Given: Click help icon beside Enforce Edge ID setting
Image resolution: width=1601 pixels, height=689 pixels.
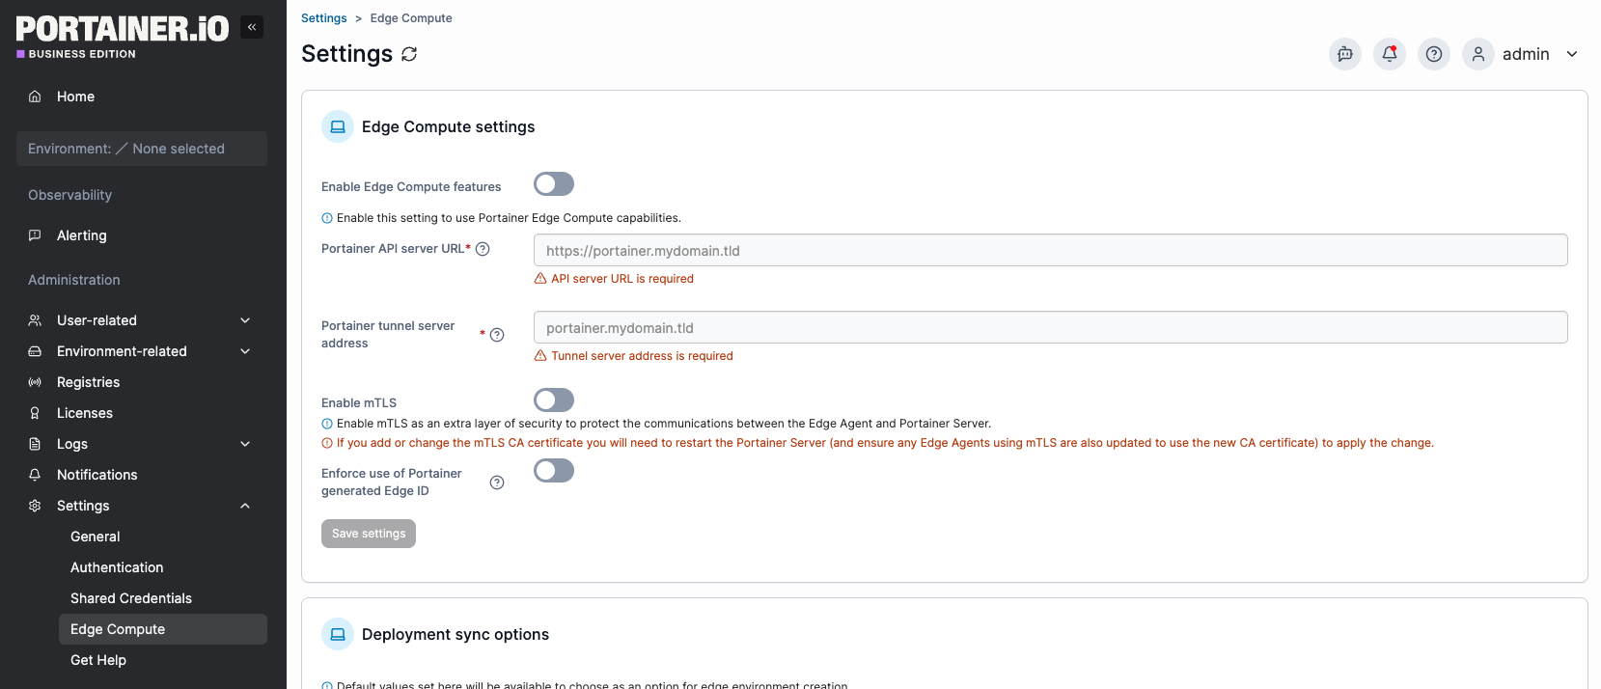Looking at the screenshot, I should click(x=497, y=482).
